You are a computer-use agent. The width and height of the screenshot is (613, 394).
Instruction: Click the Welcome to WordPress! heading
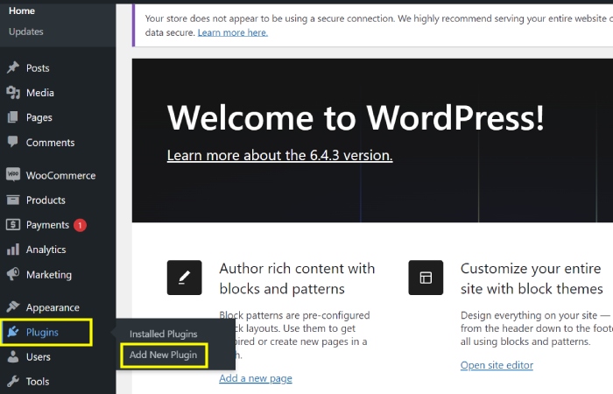(356, 117)
